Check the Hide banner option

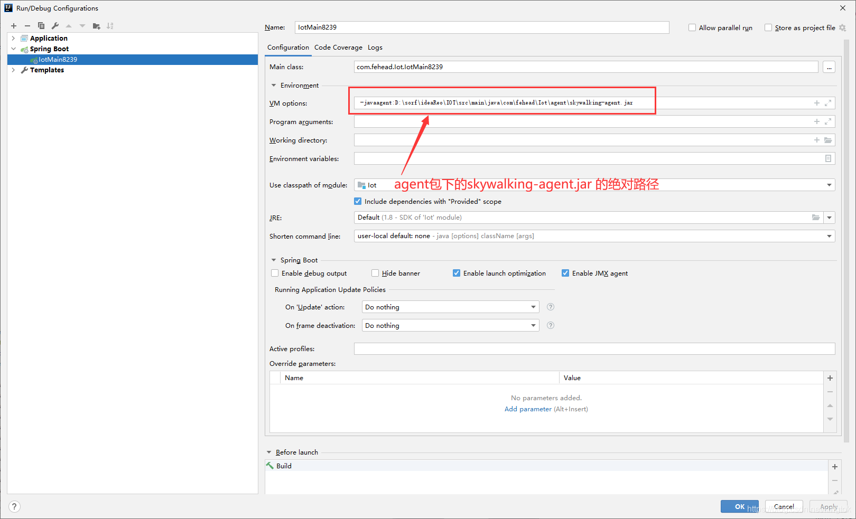coord(375,273)
